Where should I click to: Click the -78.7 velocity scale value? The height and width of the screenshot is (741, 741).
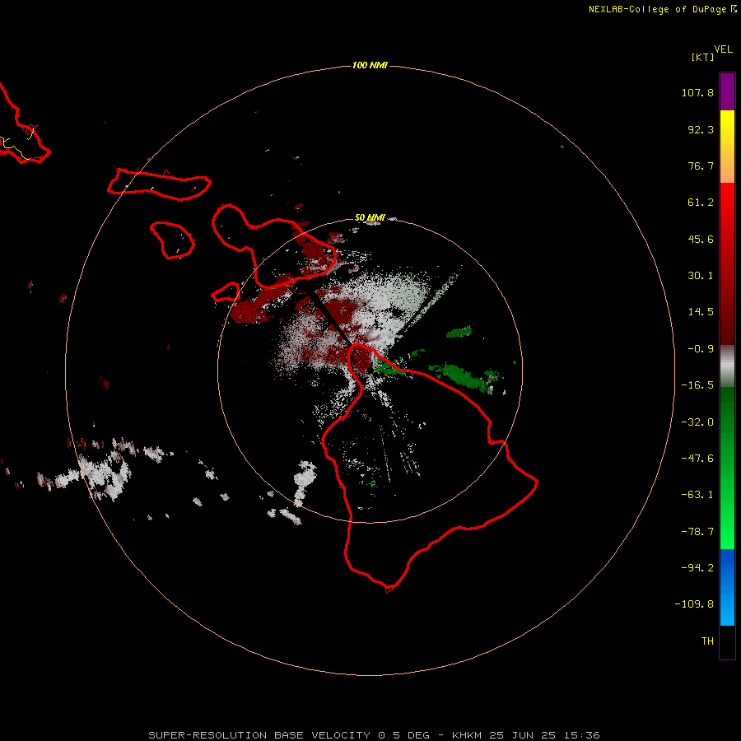[697, 532]
